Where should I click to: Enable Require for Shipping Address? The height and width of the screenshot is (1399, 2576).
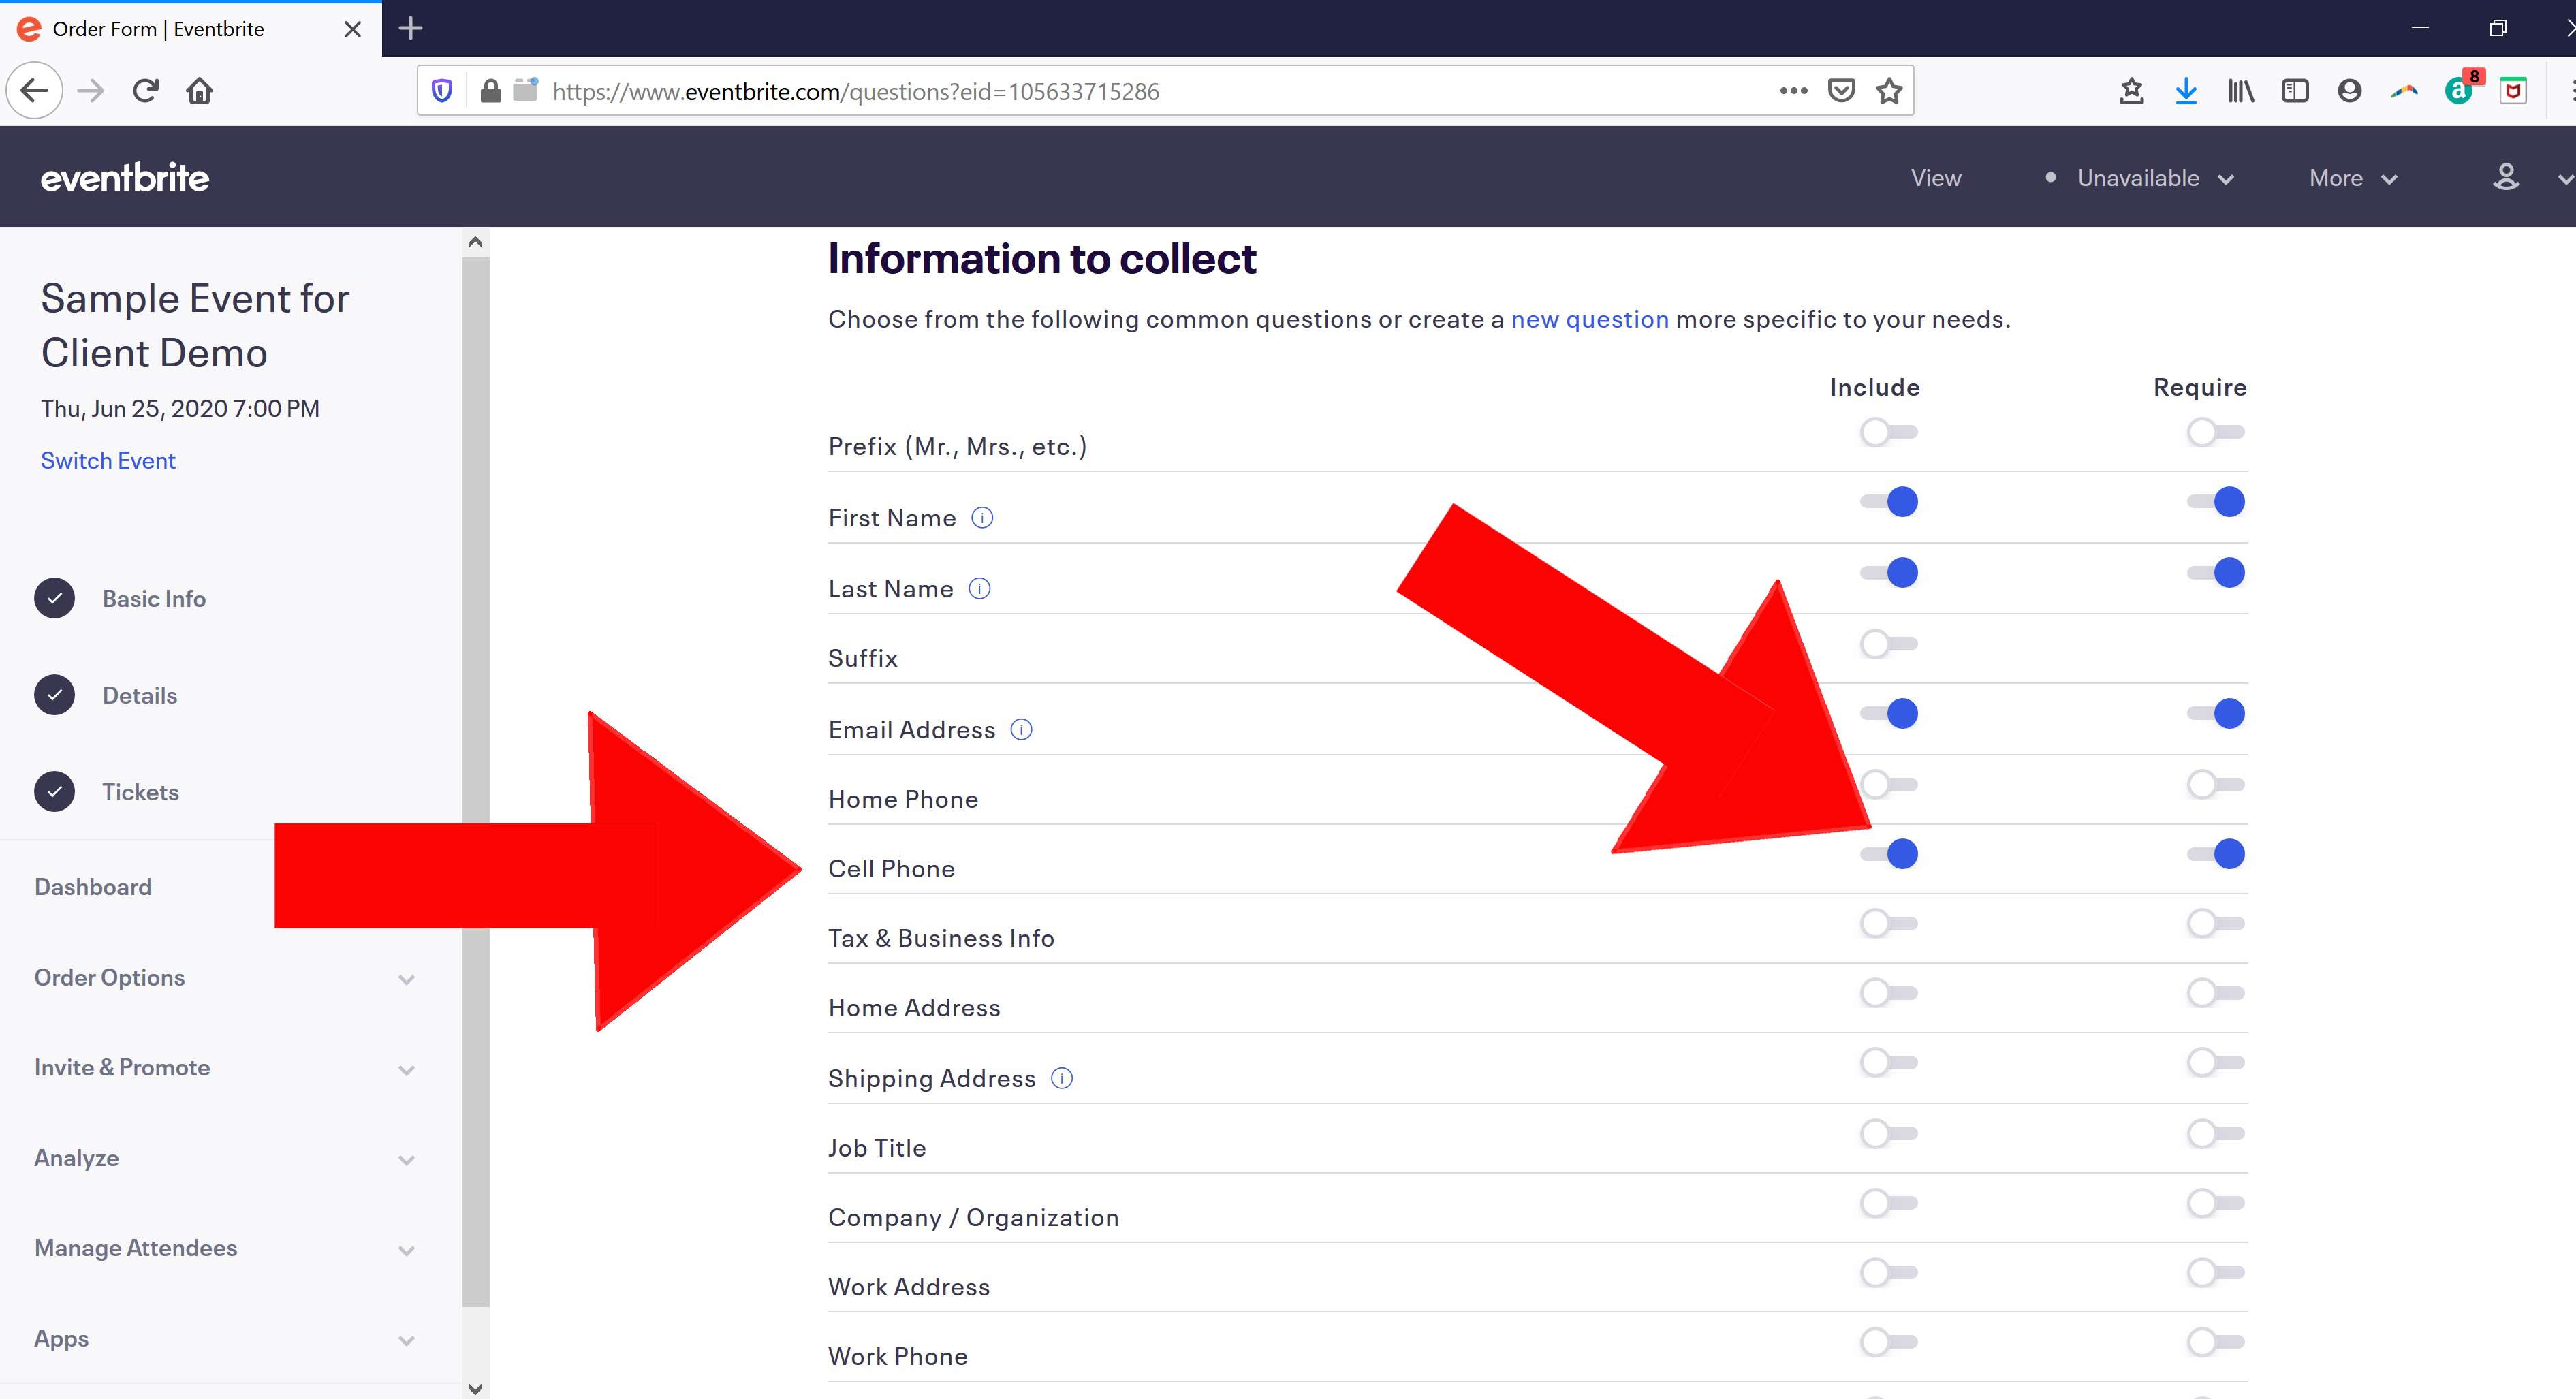pyautogui.click(x=2215, y=1062)
